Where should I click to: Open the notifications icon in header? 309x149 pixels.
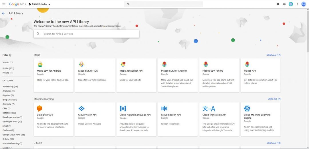click(x=291, y=4)
